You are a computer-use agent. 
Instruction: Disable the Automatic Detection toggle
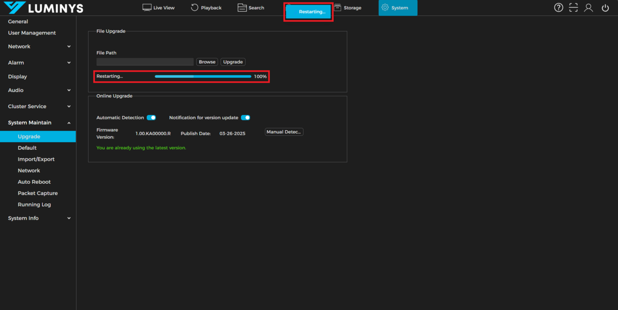coord(151,117)
